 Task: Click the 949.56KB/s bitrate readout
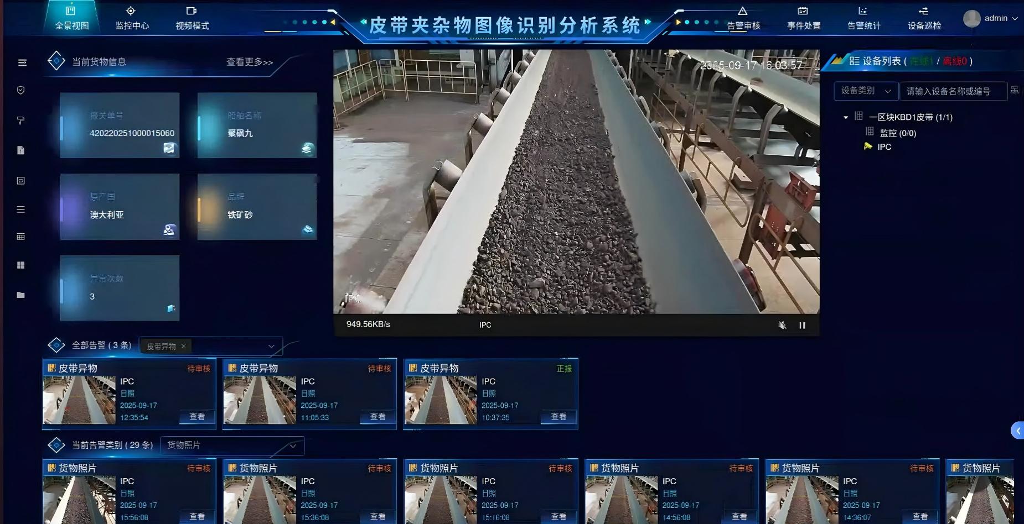pos(368,324)
